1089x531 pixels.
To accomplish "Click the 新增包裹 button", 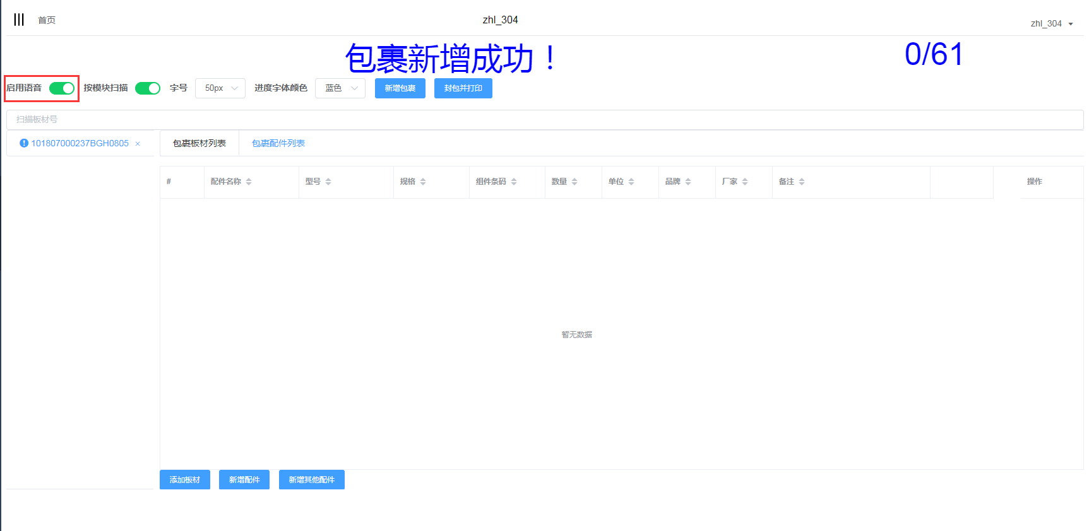I will [400, 88].
